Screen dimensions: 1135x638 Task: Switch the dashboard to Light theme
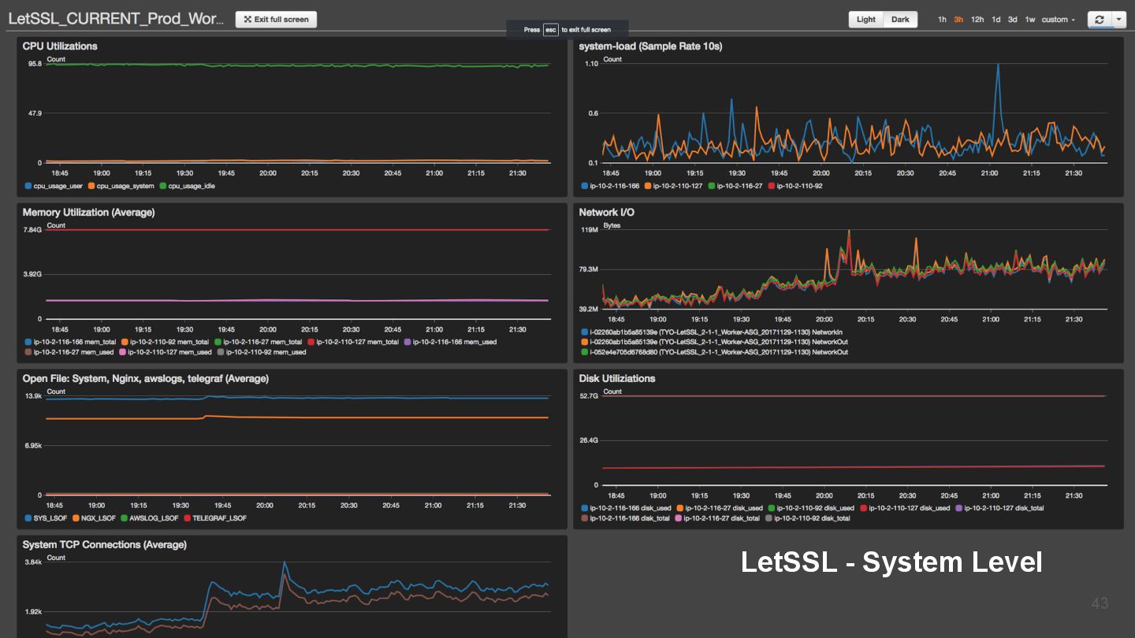pos(865,20)
